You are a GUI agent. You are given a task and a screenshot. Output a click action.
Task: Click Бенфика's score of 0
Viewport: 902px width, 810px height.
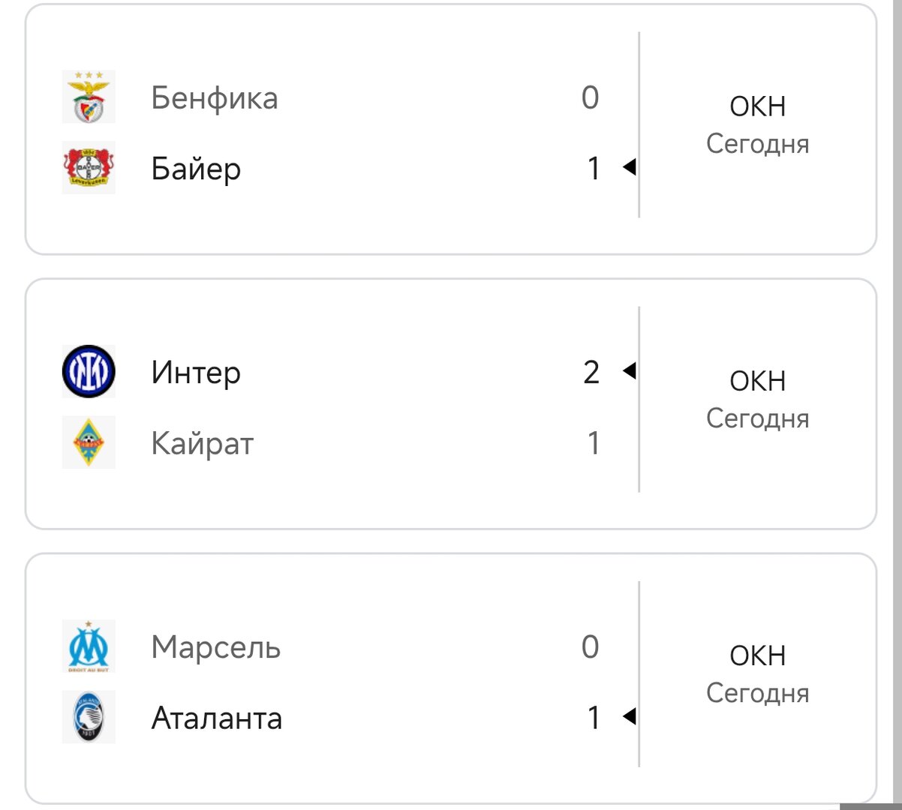click(x=591, y=97)
